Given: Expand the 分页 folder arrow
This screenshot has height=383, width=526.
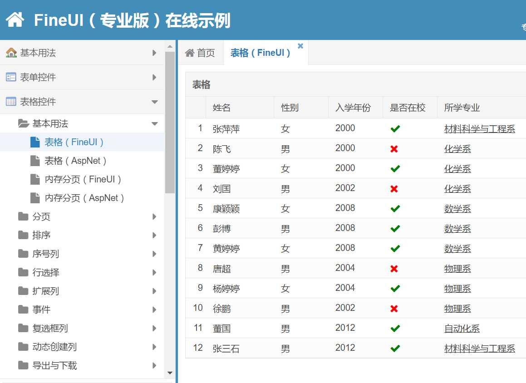Looking at the screenshot, I should pyautogui.click(x=154, y=216).
